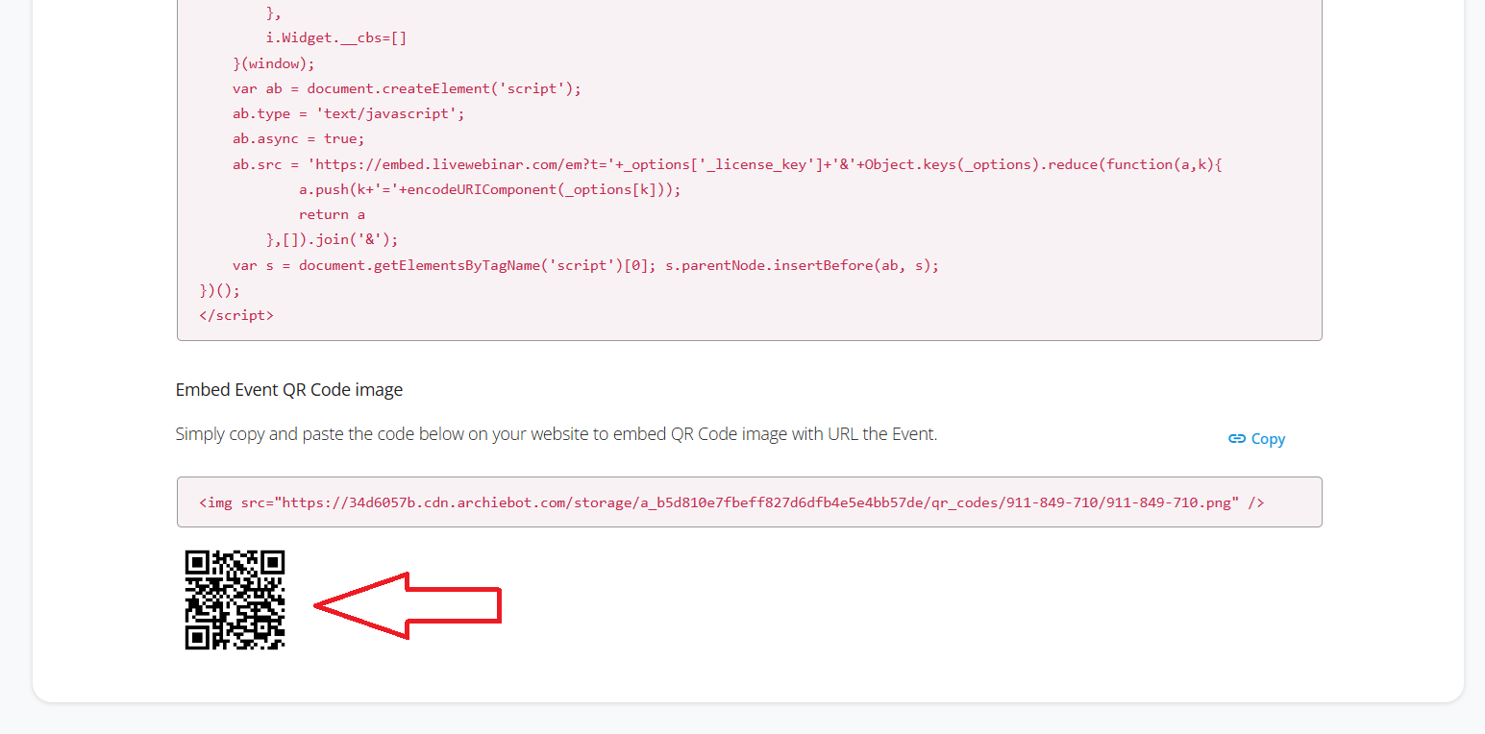Click inside the img src code box
Image resolution: width=1485 pixels, height=734 pixels.
point(749,502)
